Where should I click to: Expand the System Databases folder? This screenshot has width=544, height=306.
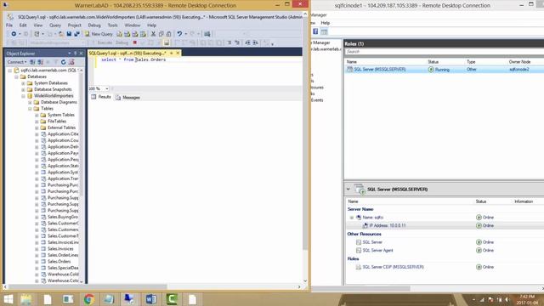click(23, 83)
